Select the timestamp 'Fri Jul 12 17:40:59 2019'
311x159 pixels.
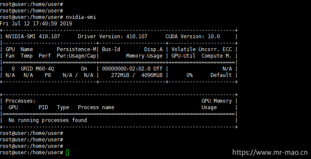click(36, 24)
